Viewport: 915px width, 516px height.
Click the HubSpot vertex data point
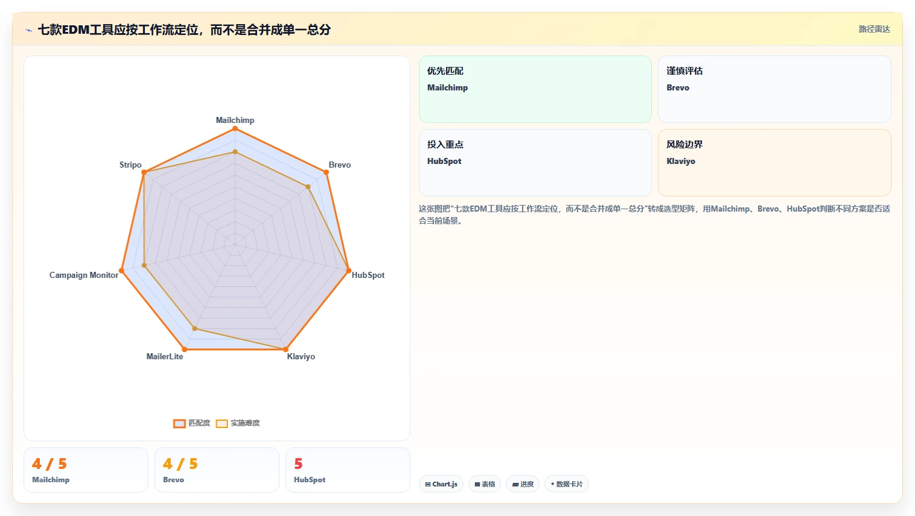(348, 271)
